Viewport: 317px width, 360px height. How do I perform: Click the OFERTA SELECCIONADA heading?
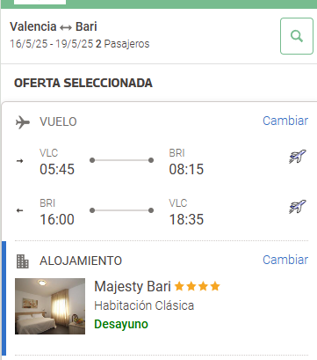[x=83, y=83]
